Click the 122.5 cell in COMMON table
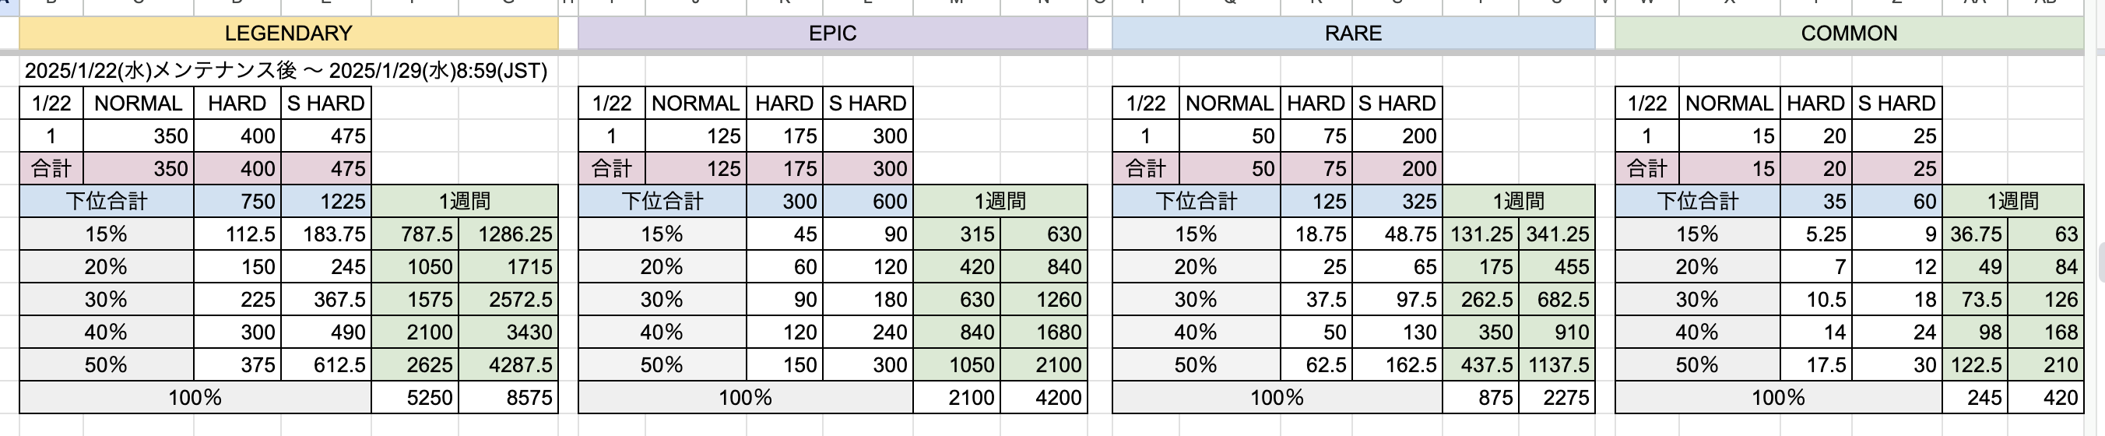 (x=1975, y=366)
